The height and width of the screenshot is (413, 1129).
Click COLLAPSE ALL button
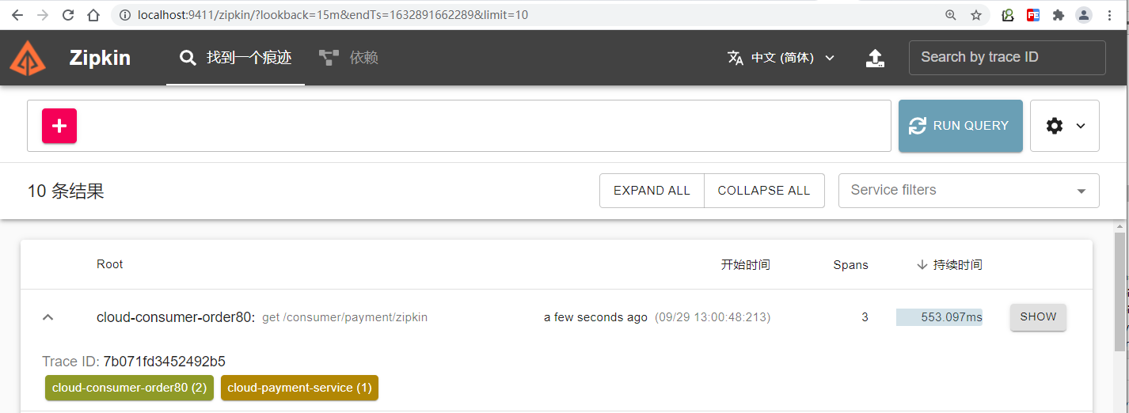pyautogui.click(x=764, y=191)
